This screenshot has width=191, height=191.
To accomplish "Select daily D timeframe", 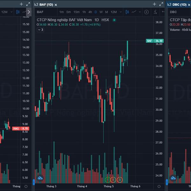I will pyautogui.click(x=95, y=12).
